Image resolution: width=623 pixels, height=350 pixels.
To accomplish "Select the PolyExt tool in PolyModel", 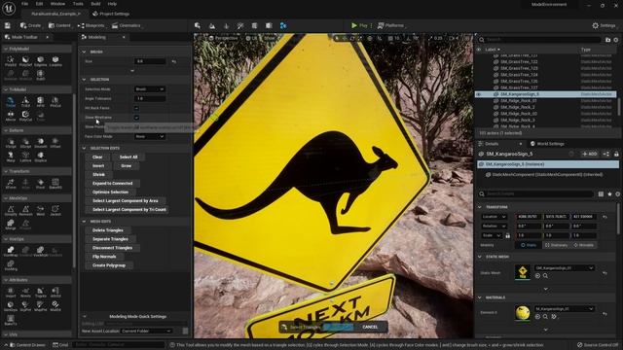I will point(25,61).
